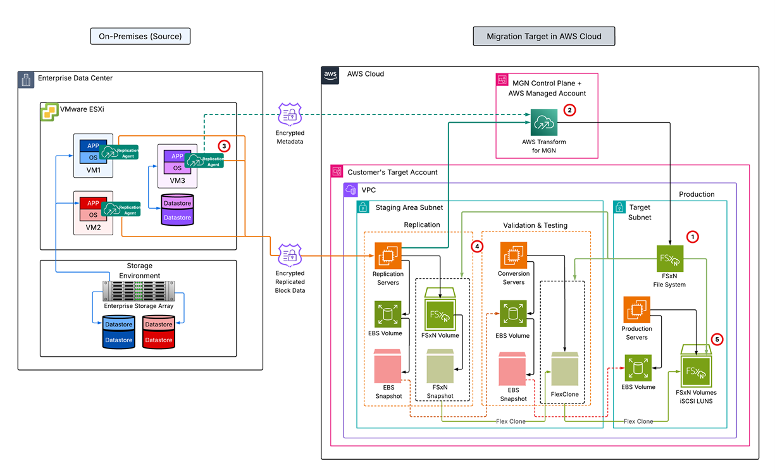Click the "VM2" label
Image resolution: width=775 pixels, height=475 pixels.
coord(93,228)
